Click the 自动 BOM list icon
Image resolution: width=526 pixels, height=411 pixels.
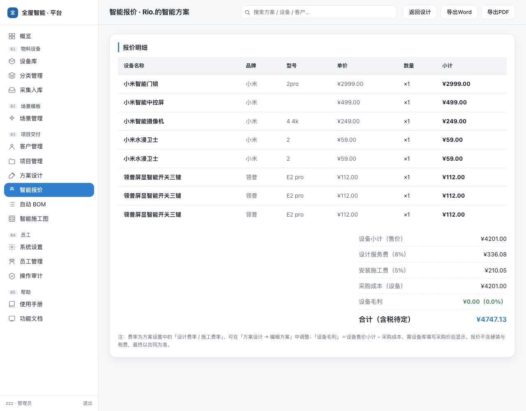[12, 204]
